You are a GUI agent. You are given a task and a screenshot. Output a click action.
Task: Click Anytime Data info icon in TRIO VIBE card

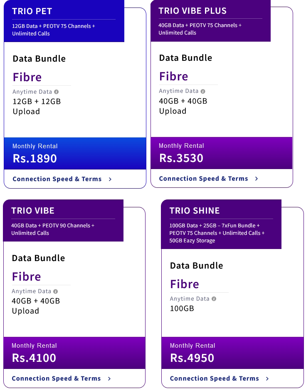click(56, 291)
